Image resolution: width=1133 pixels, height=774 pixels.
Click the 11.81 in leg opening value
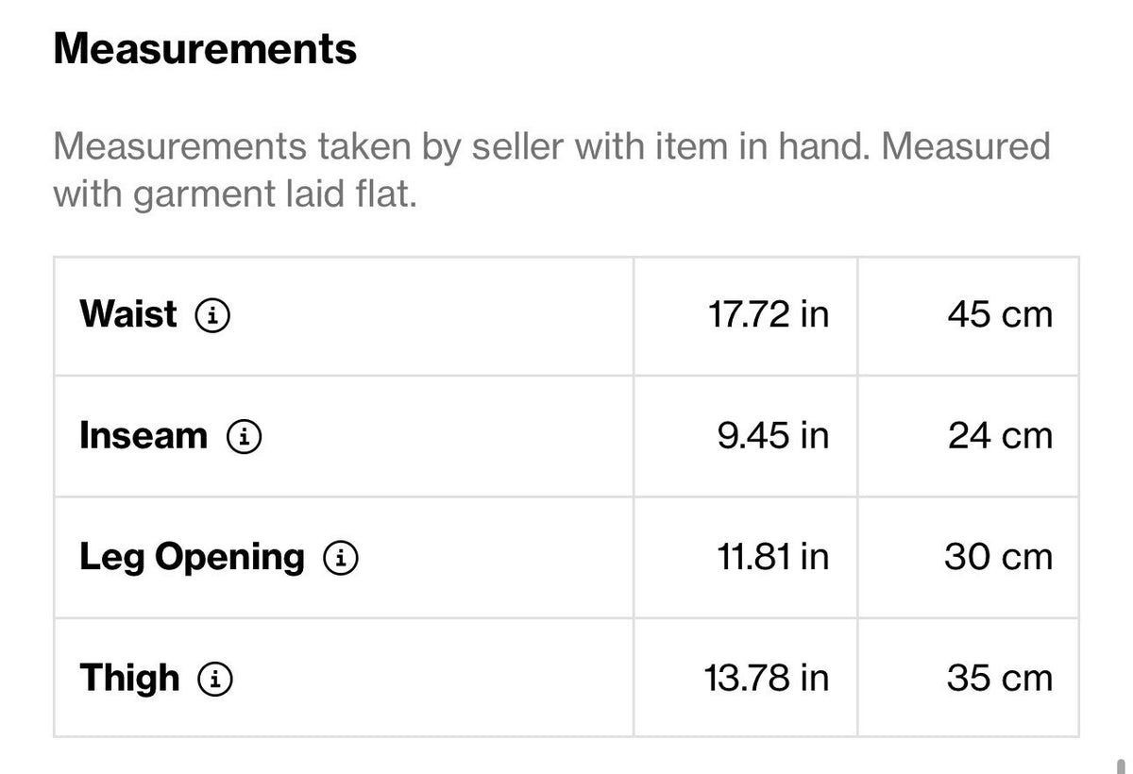(772, 557)
